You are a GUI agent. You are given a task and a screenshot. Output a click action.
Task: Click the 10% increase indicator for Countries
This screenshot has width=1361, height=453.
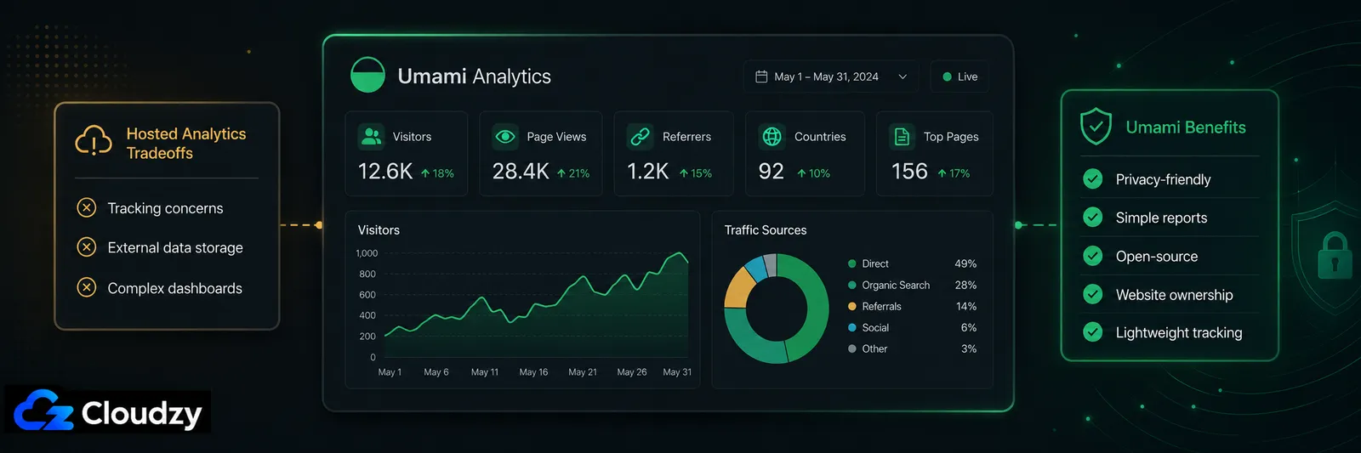click(x=813, y=173)
